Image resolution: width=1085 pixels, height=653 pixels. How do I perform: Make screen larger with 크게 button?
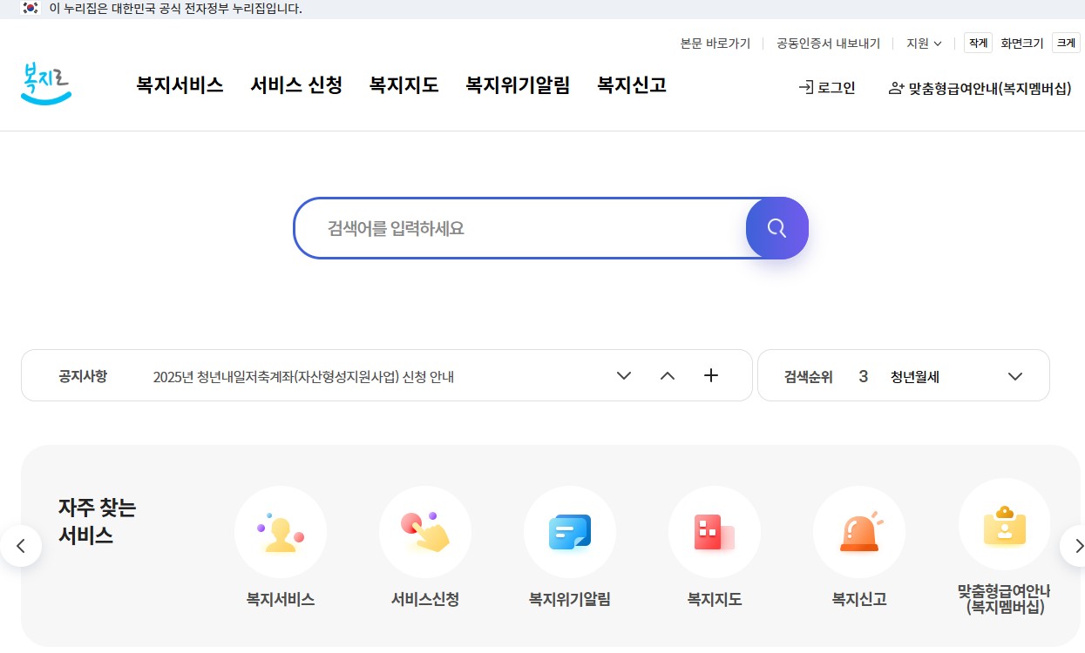1066,43
